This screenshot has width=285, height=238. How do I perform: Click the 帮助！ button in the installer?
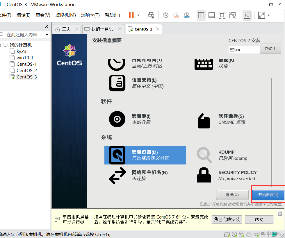coord(270,49)
